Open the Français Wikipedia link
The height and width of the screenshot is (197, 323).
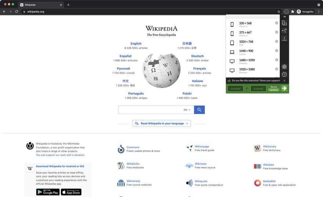[199, 69]
